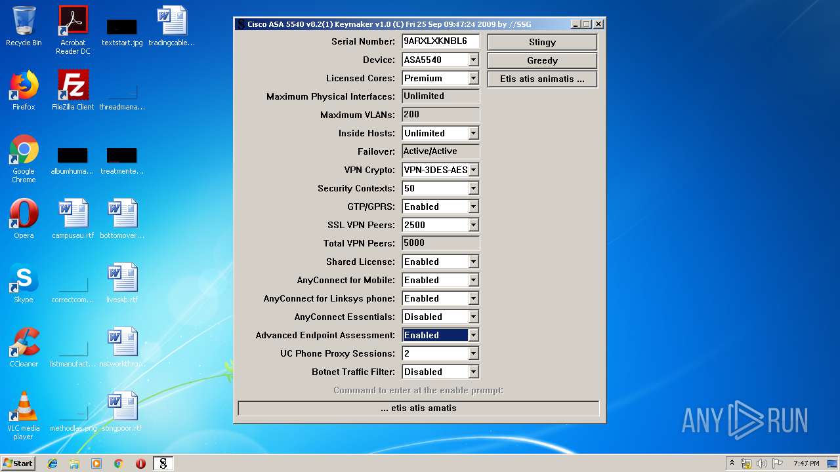The width and height of the screenshot is (840, 472).
Task: Open the networkthro Word document
Action: click(x=122, y=347)
